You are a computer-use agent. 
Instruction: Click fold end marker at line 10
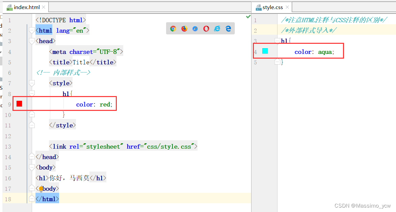(x=32, y=115)
